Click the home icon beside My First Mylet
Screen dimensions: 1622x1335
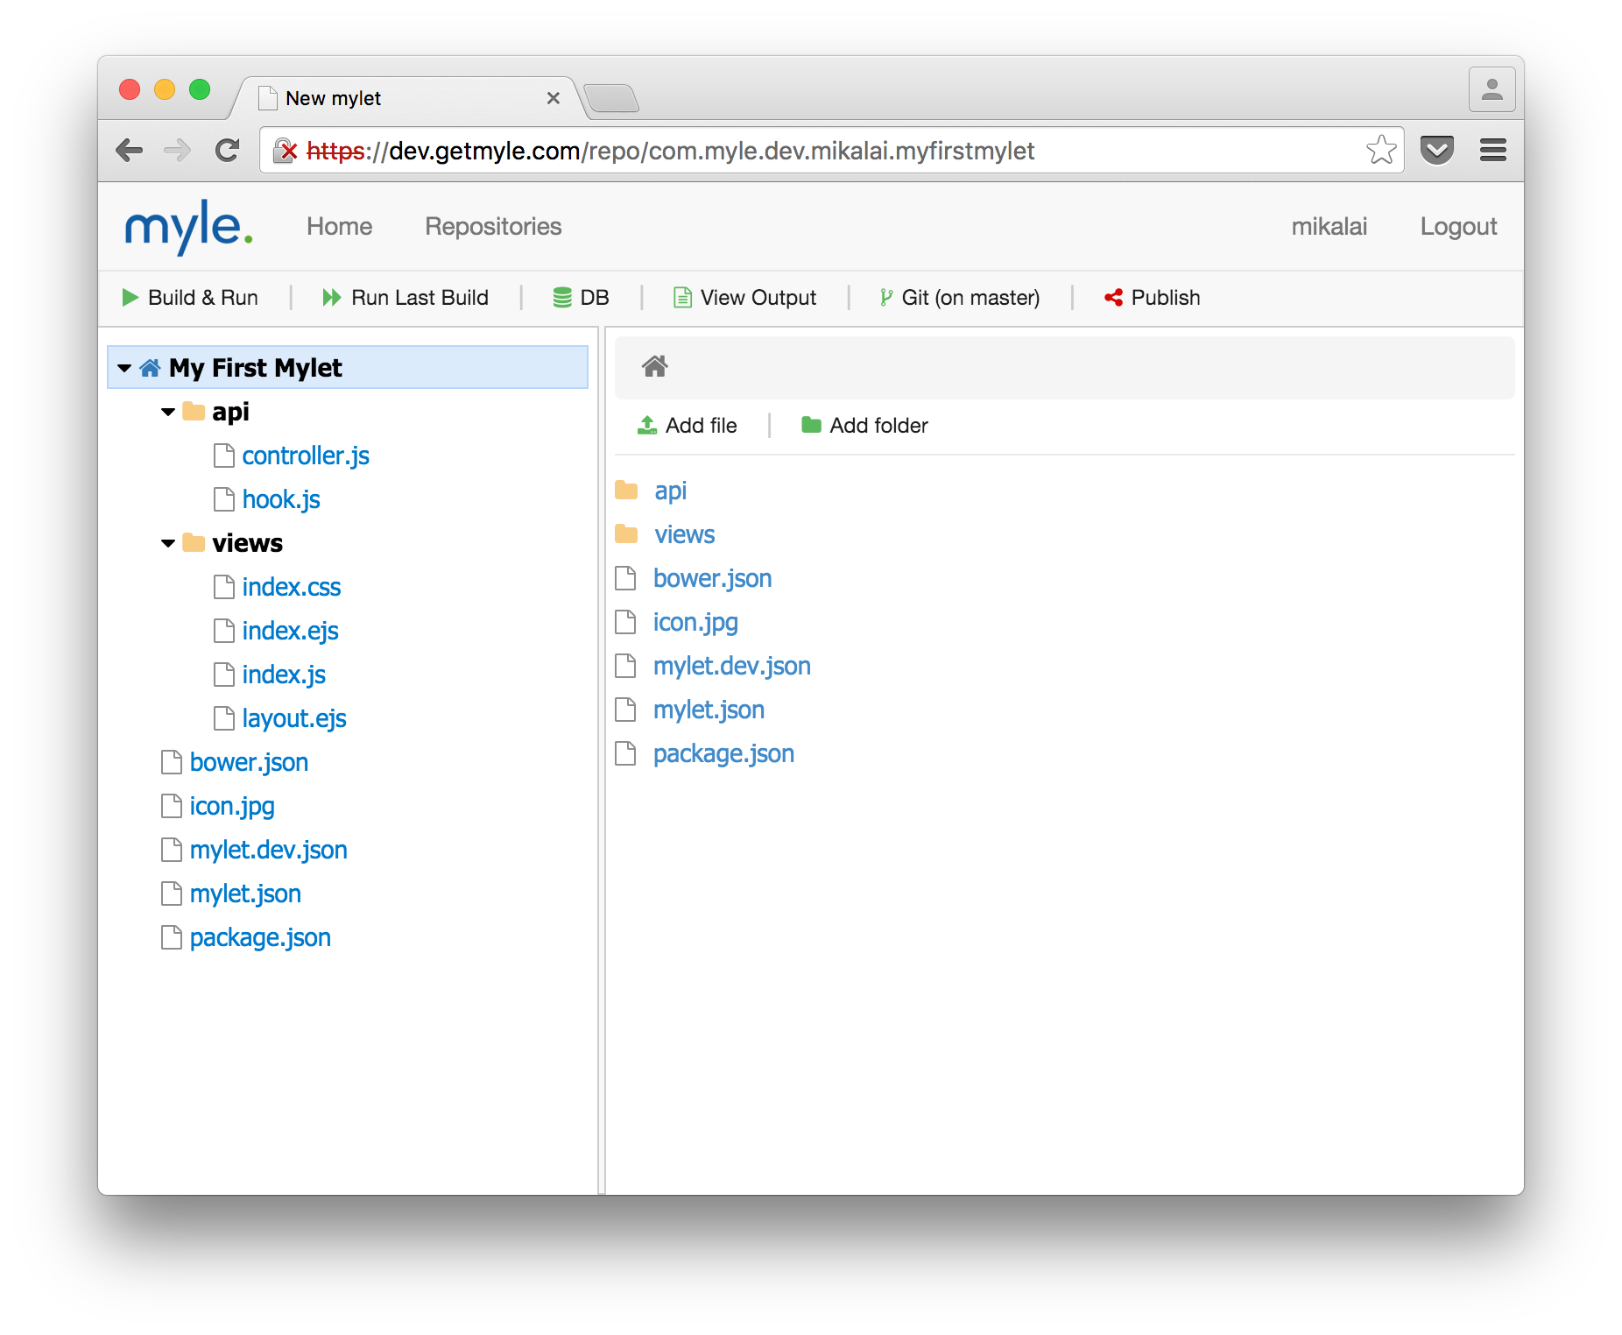click(x=150, y=368)
